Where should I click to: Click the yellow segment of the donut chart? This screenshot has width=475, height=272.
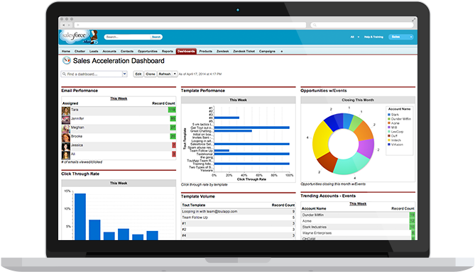(320, 140)
